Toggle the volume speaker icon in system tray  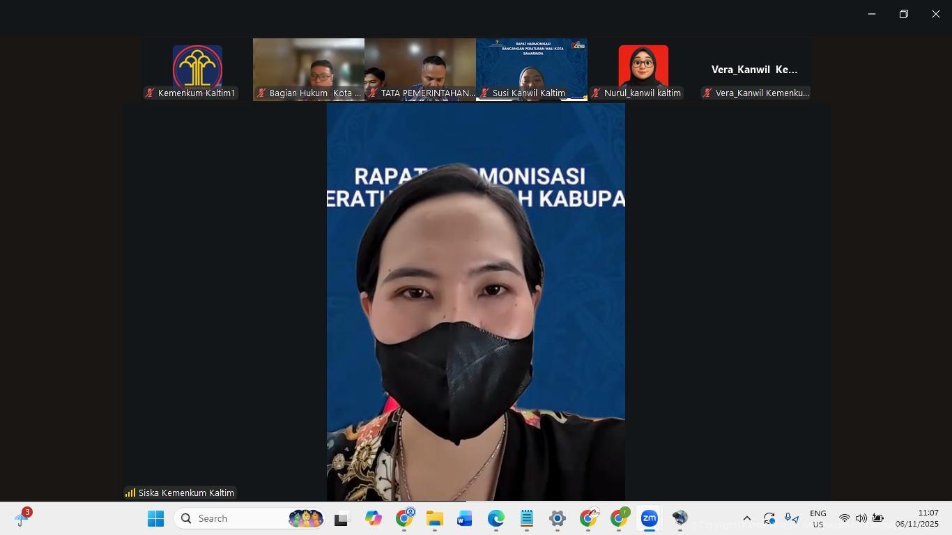[861, 519]
